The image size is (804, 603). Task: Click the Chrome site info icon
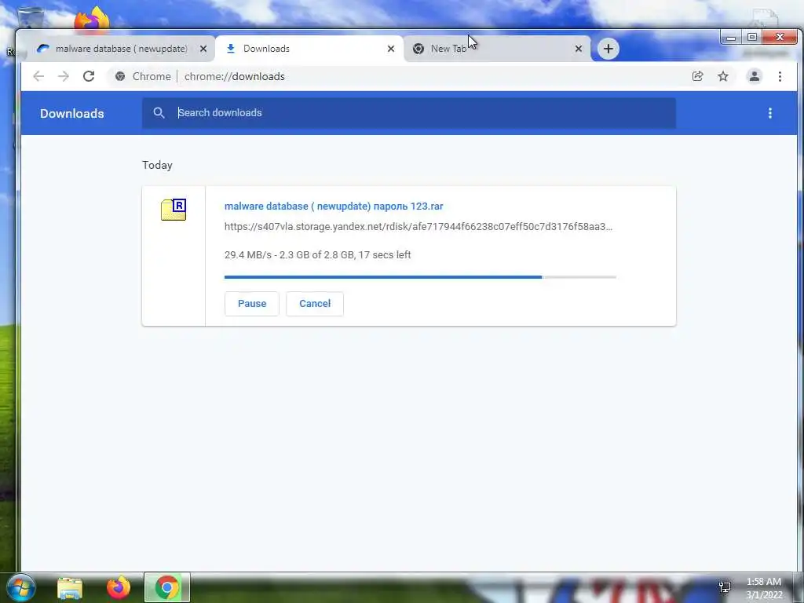[120, 76]
